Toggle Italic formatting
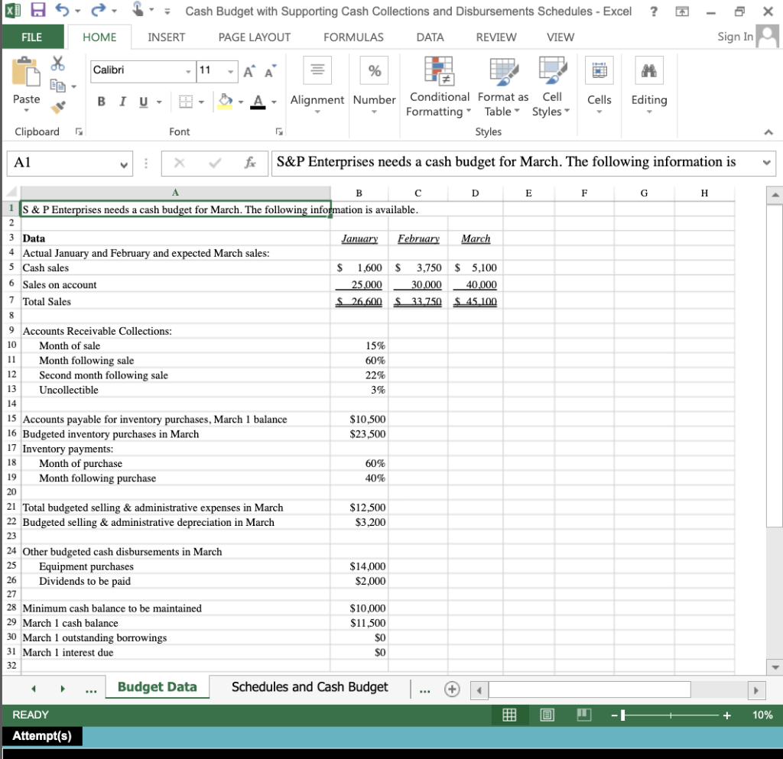The image size is (783, 759). point(122,102)
